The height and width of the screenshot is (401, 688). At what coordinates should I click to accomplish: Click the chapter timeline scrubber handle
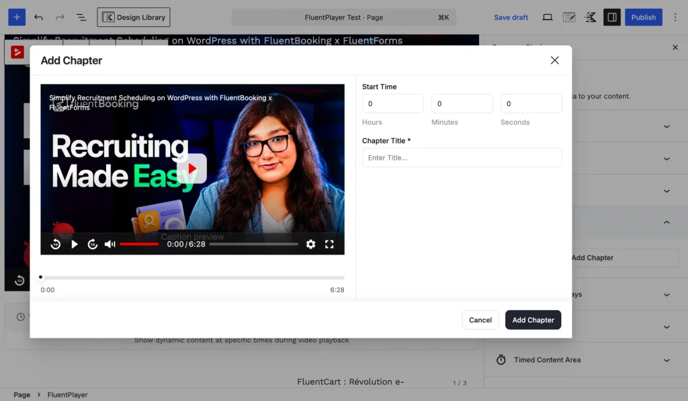[41, 277]
